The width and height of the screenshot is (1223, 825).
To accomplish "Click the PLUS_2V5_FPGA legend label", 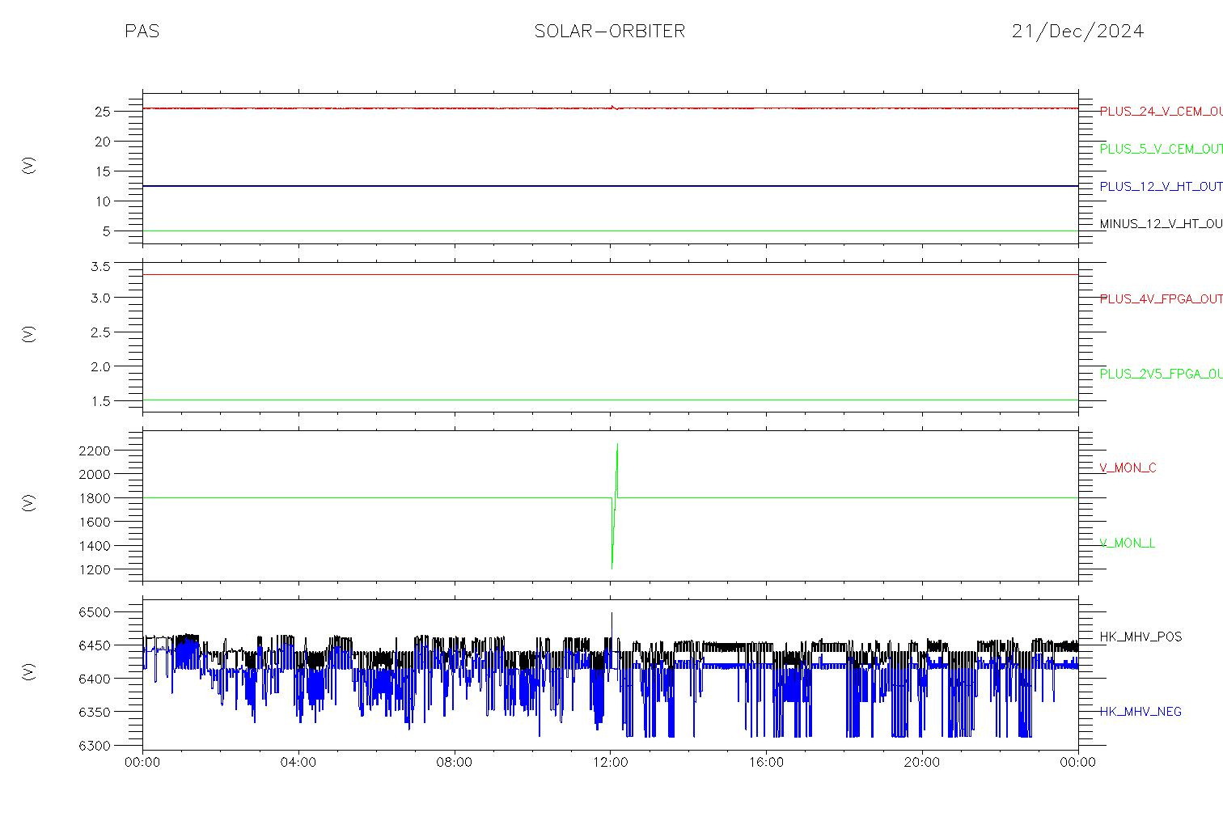I will [x=1161, y=374].
